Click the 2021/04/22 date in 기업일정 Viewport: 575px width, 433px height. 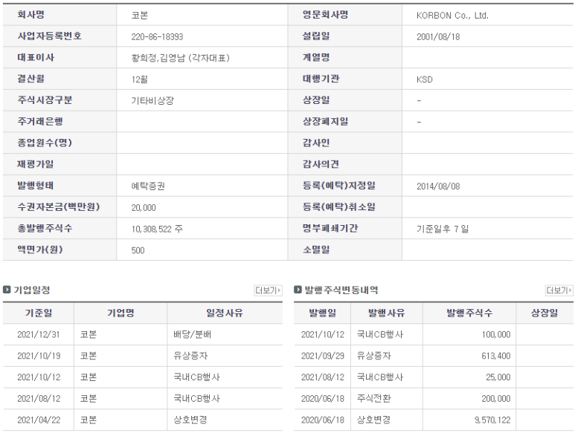[39, 420]
